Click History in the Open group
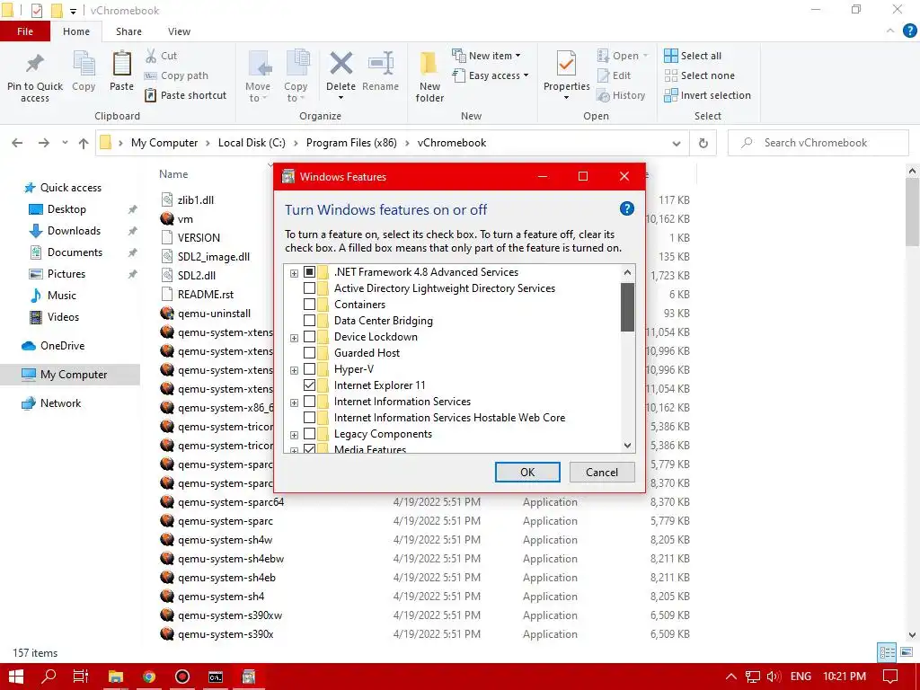 (x=621, y=95)
